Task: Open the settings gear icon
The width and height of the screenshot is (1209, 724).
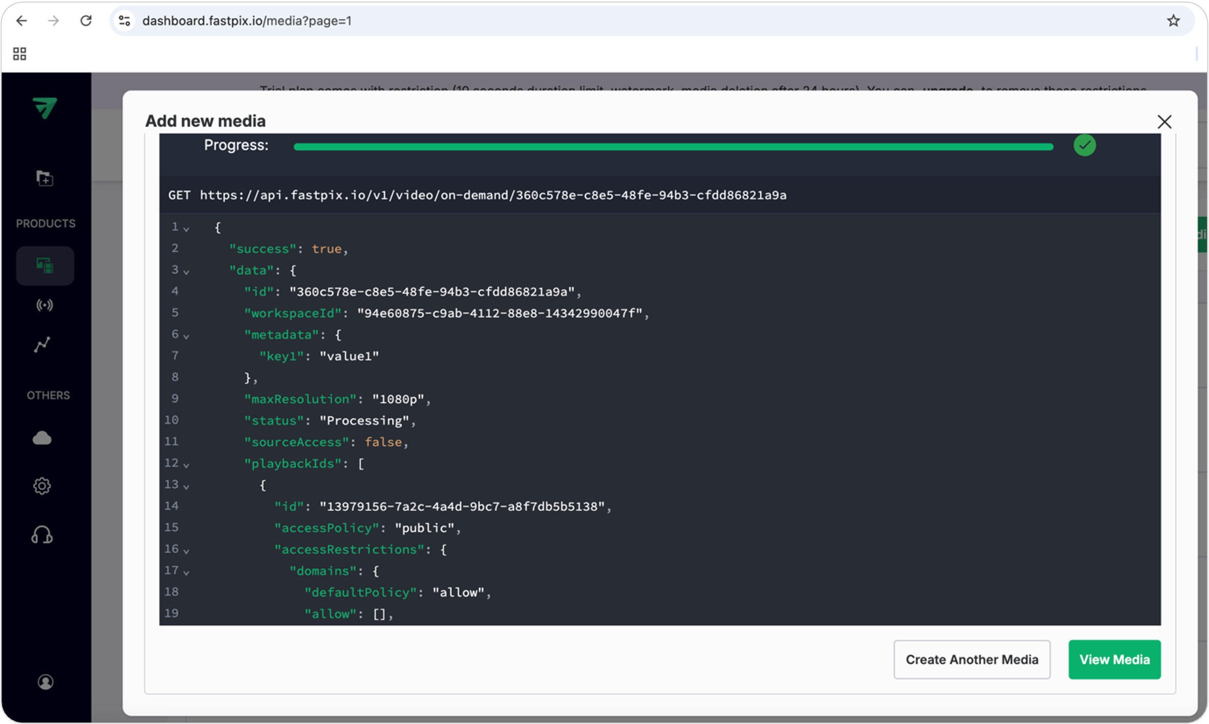Action: [x=42, y=485]
